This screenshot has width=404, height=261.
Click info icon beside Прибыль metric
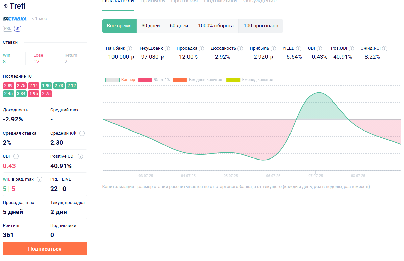(273, 49)
